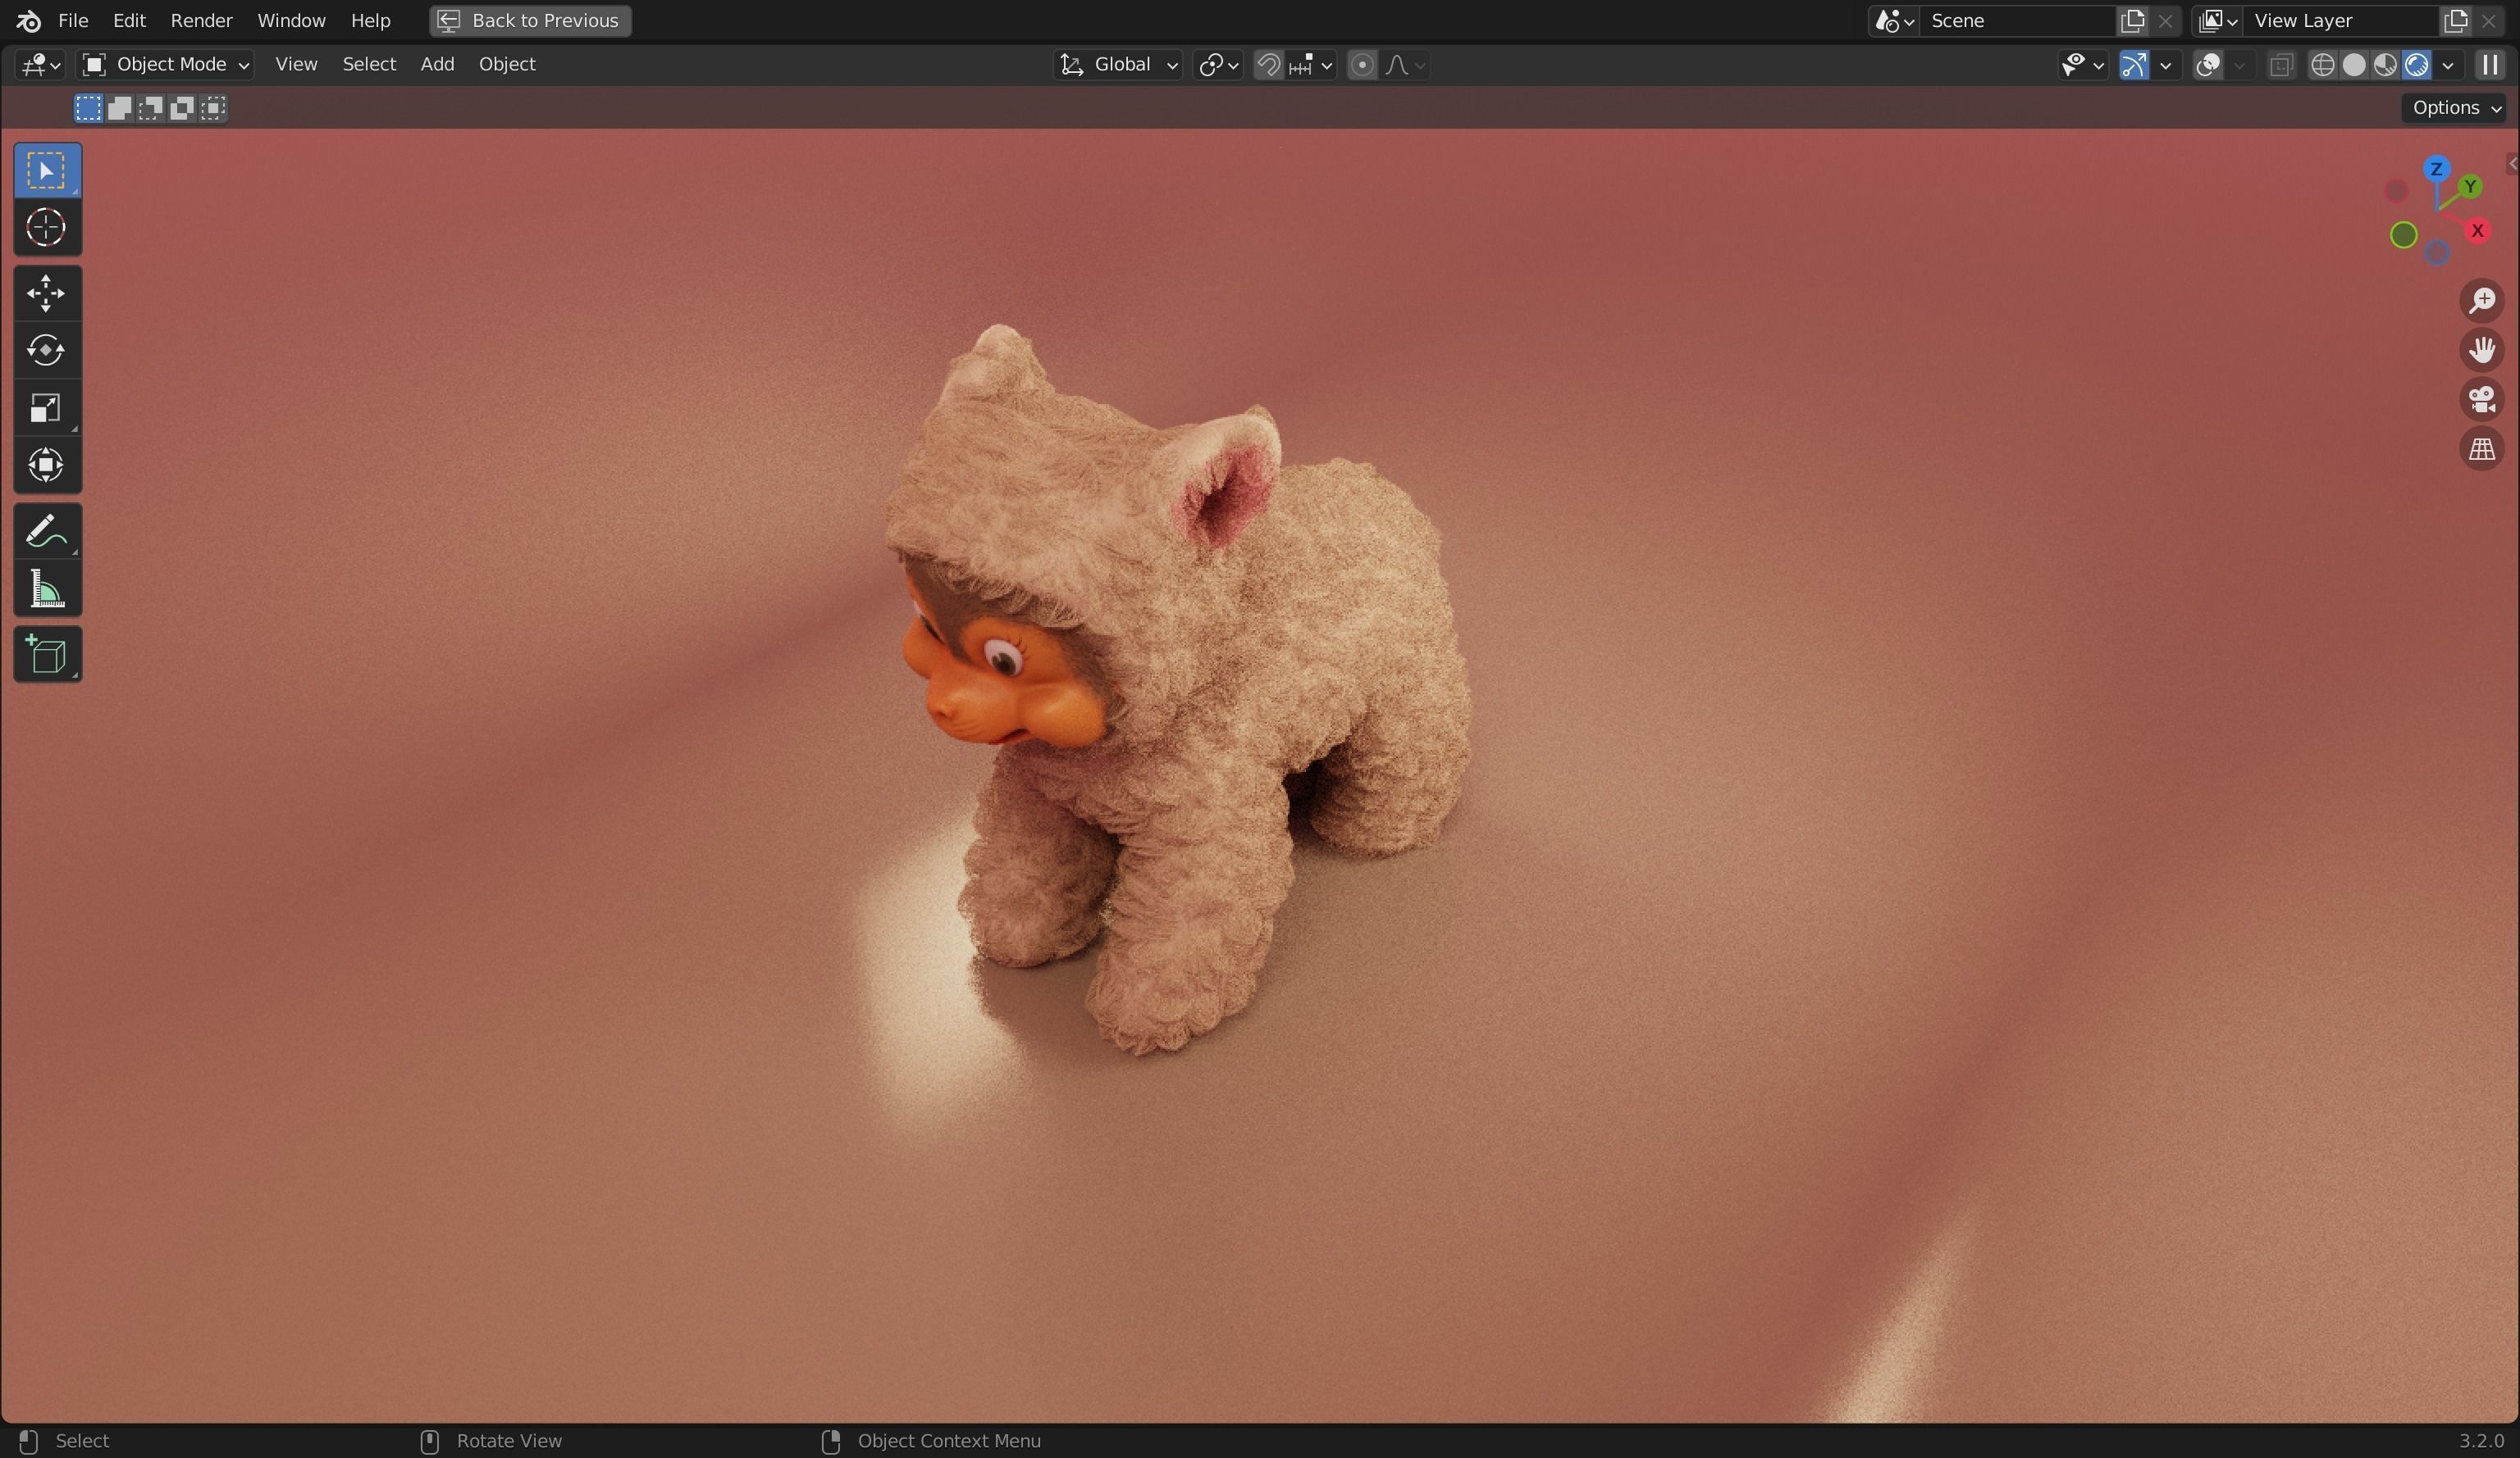The image size is (2520, 1458).
Task: Open the snapping options dropdown
Action: point(1311,65)
